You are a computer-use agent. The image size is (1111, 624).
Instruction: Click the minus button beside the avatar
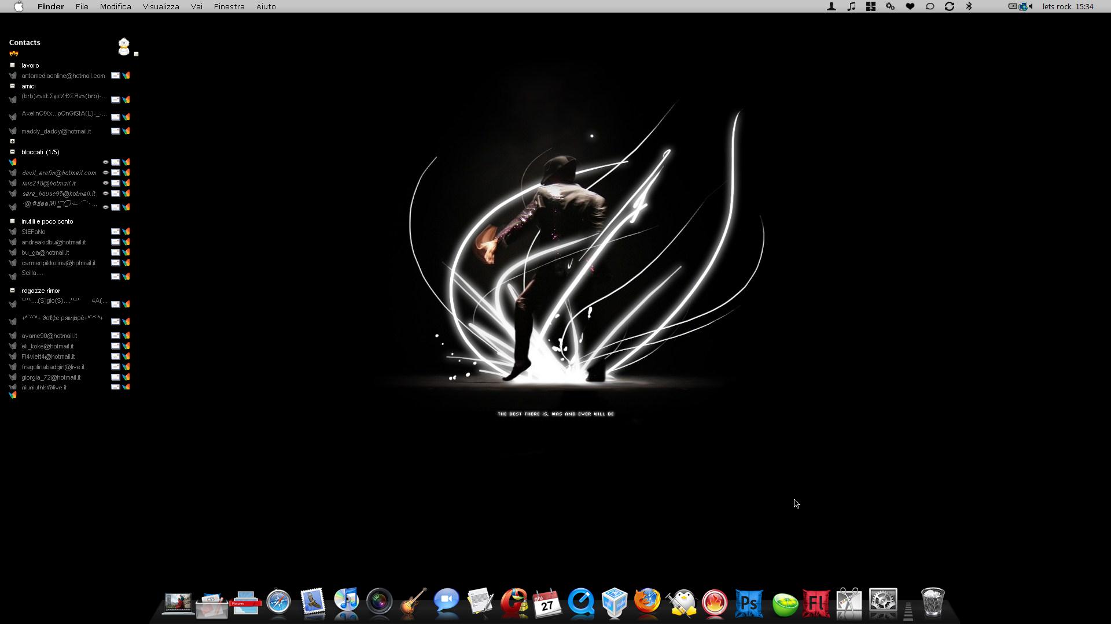pos(137,54)
